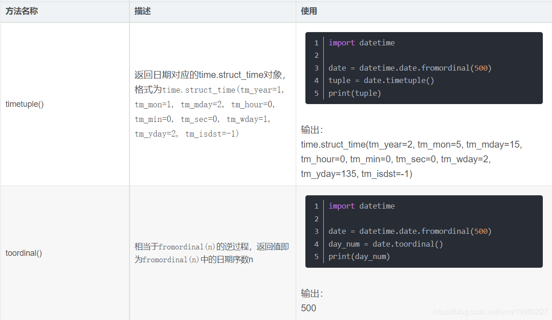Click the tm_min=0, tm_sec=0, tm_wday=1 description line
This screenshot has width=552, height=320.
[203, 119]
